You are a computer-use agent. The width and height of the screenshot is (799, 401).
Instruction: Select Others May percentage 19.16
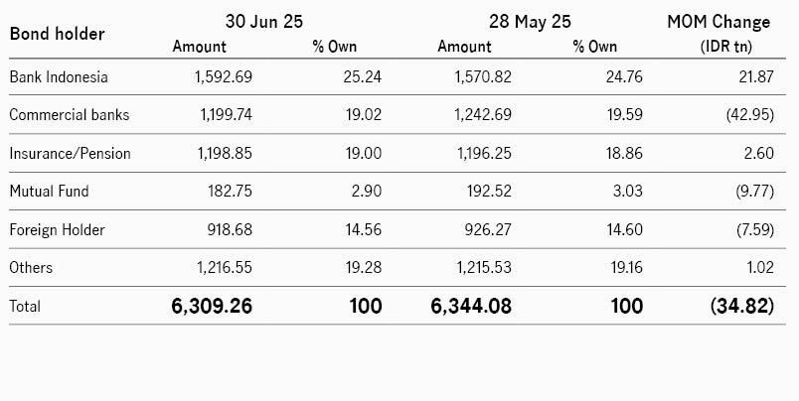tap(626, 267)
